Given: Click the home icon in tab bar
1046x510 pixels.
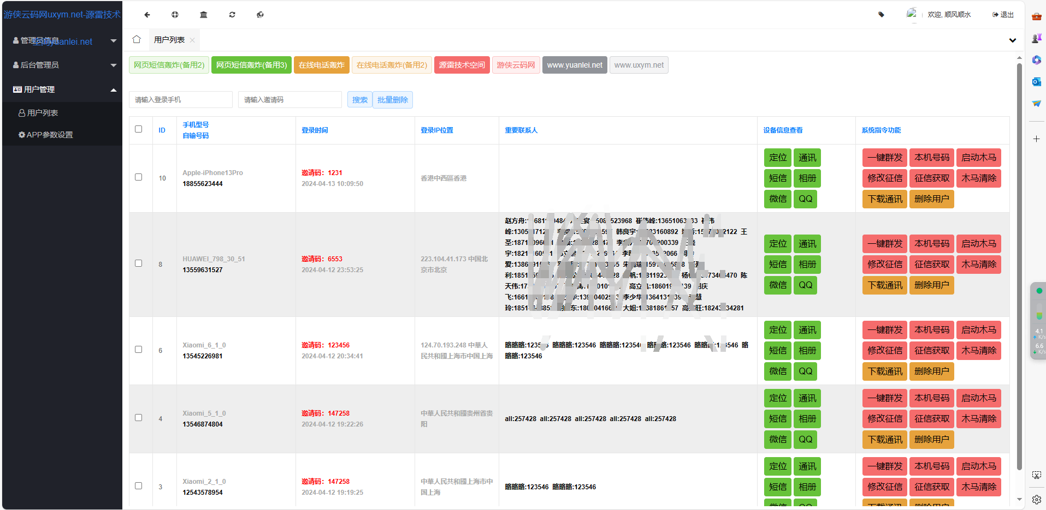Looking at the screenshot, I should (137, 39).
